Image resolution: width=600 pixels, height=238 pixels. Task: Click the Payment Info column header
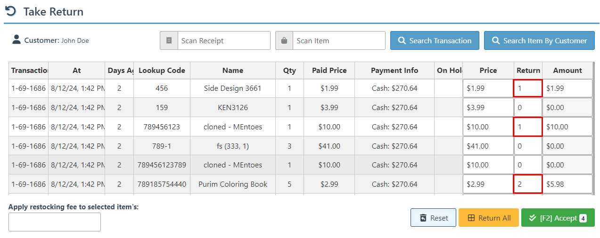point(394,71)
